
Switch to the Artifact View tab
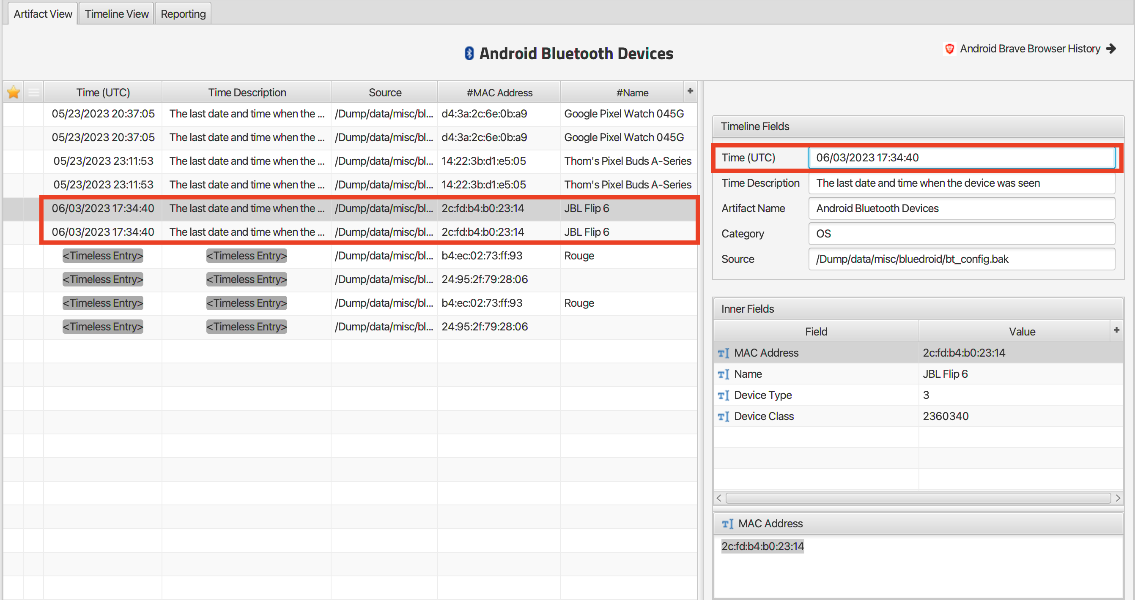coord(43,14)
